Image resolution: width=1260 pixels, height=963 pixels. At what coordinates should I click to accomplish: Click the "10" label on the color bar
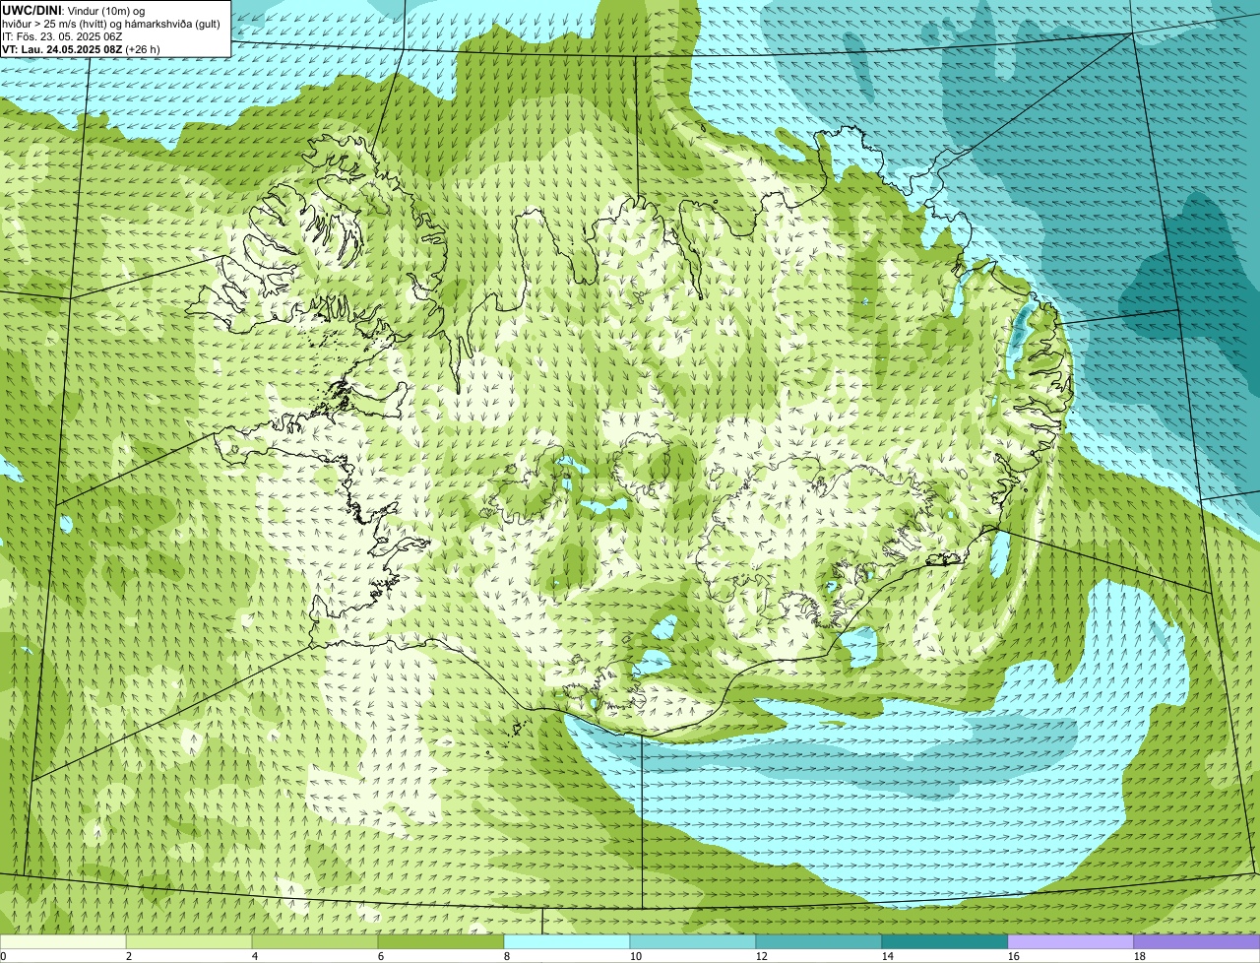pos(636,956)
